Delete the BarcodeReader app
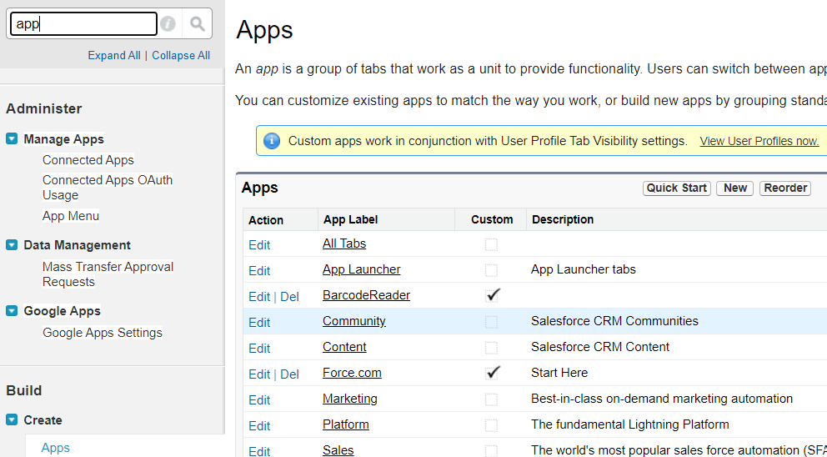827x457 pixels. pos(289,297)
